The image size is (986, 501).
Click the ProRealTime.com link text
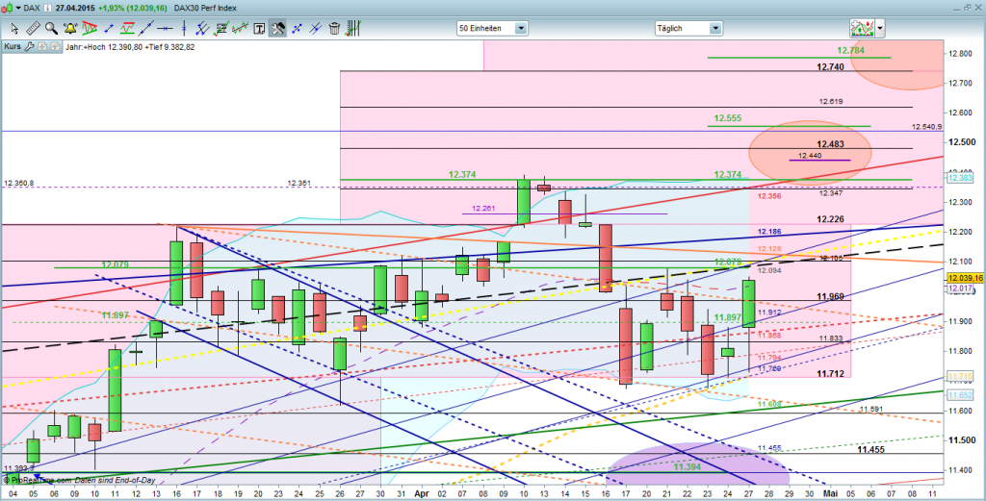coord(40,480)
